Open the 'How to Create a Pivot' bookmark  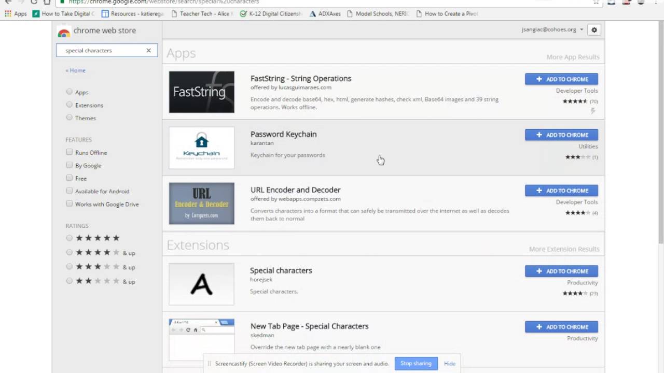click(447, 13)
